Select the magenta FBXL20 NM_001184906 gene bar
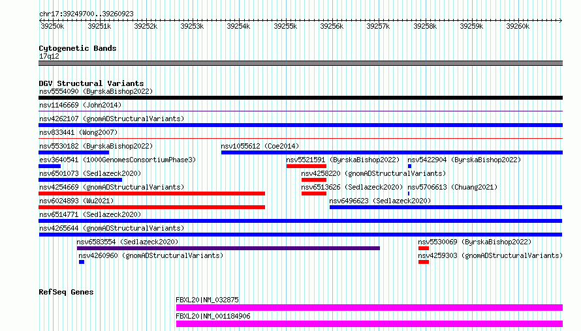 point(369,324)
